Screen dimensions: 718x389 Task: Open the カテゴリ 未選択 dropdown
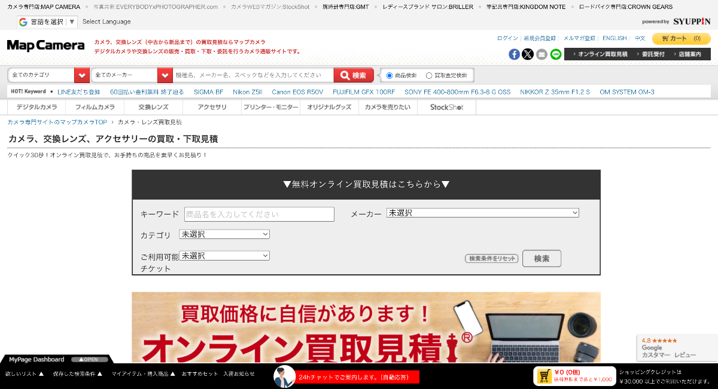click(x=224, y=234)
